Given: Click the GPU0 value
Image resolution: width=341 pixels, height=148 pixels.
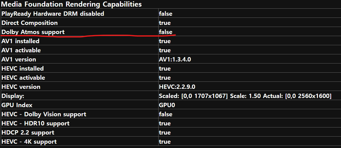Looking at the screenshot, I should click(x=167, y=105).
